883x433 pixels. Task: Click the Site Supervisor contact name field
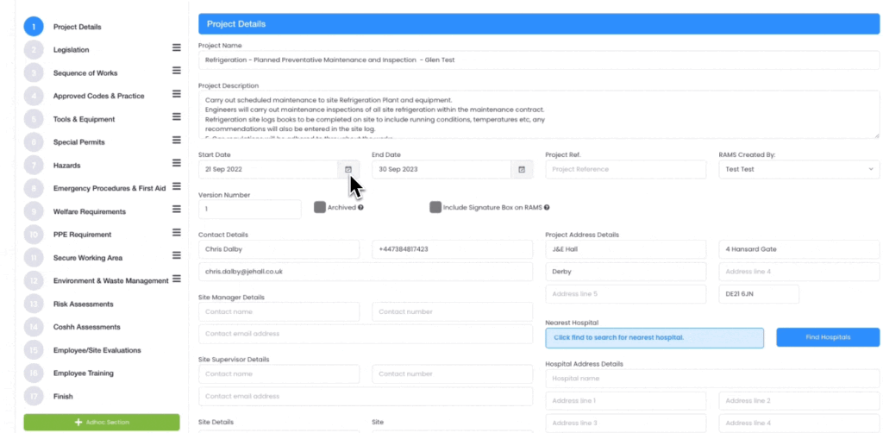pos(279,373)
